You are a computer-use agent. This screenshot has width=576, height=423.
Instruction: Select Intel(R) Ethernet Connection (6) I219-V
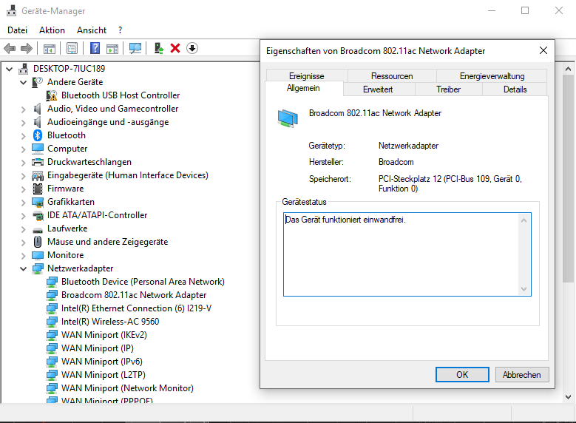(x=136, y=308)
